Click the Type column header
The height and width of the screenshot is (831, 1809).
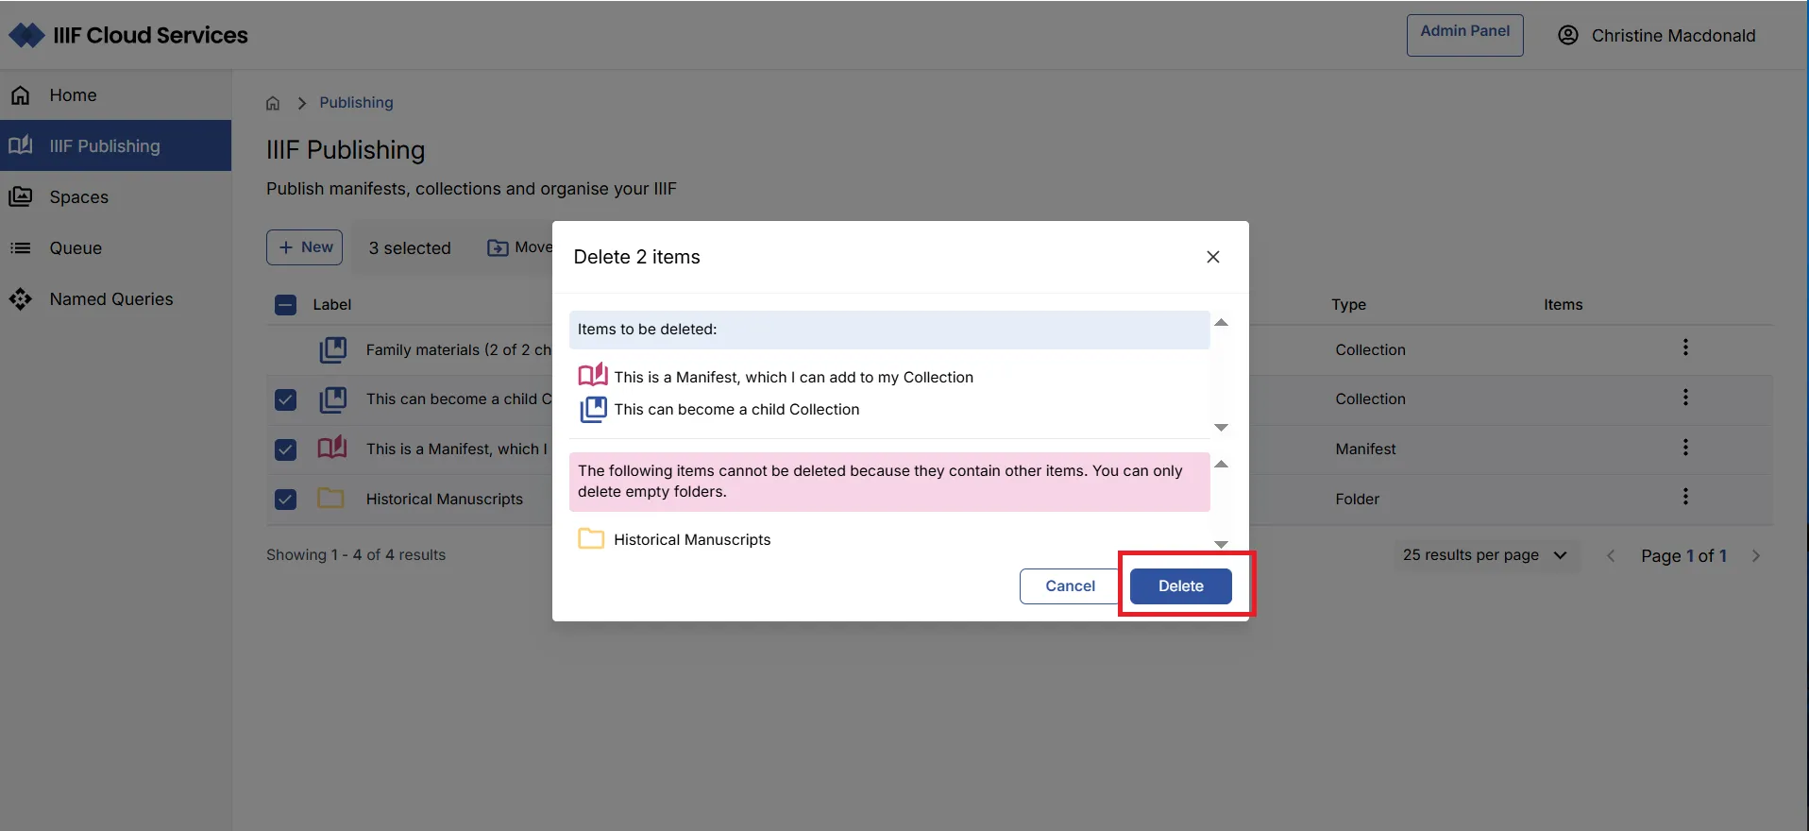pyautogui.click(x=1348, y=304)
